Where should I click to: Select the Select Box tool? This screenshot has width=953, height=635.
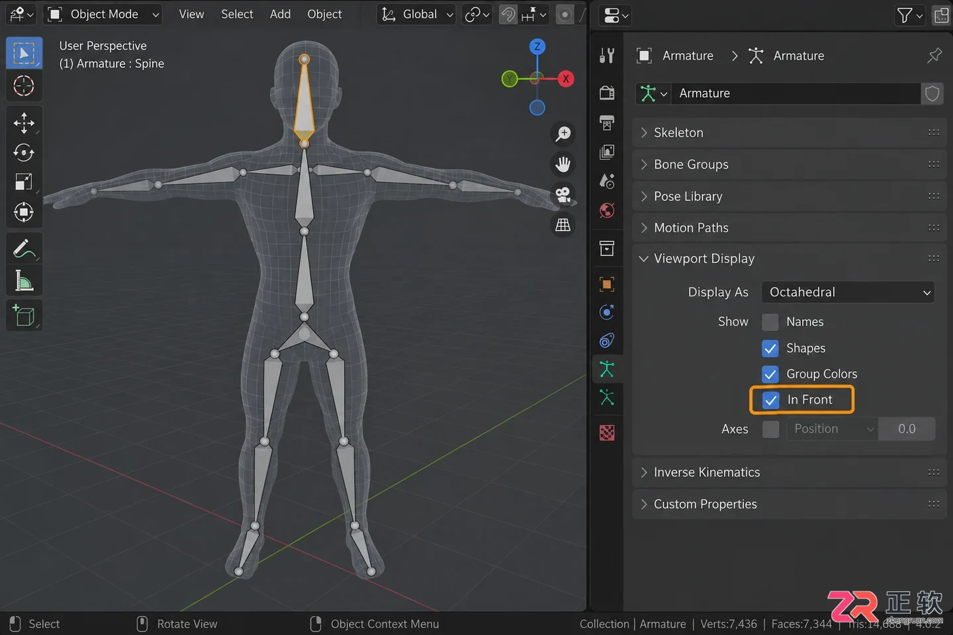[x=24, y=53]
